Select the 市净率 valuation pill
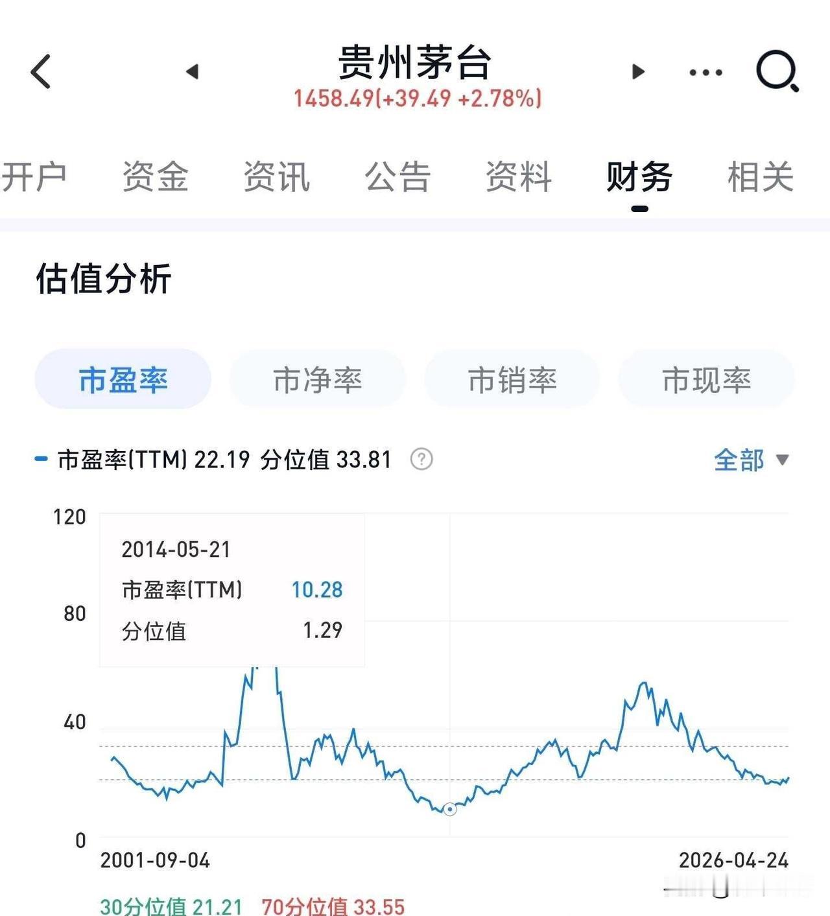This screenshot has width=830, height=916. coord(318,380)
